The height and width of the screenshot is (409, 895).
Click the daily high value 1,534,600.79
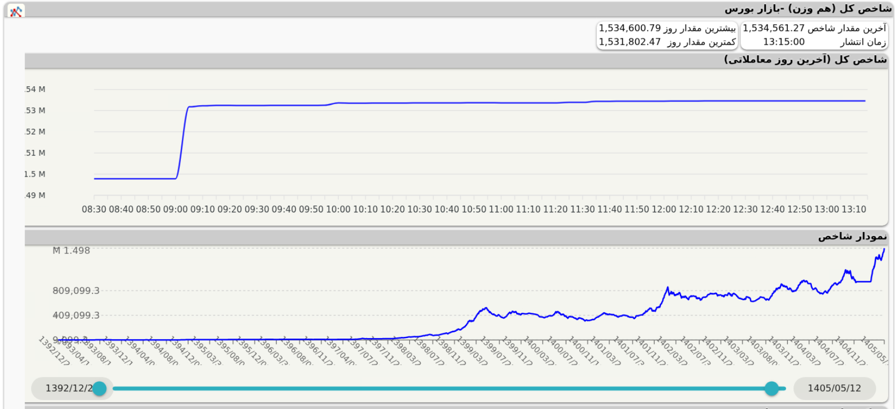(629, 28)
